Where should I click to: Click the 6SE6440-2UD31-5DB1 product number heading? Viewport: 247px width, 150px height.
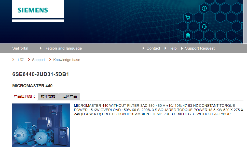pyautogui.click(x=41, y=74)
